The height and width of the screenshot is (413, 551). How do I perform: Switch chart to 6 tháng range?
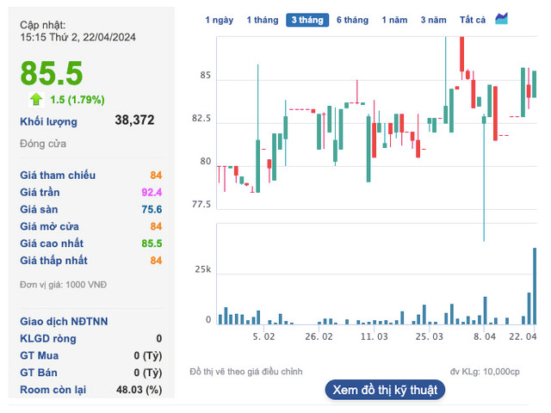(352, 20)
